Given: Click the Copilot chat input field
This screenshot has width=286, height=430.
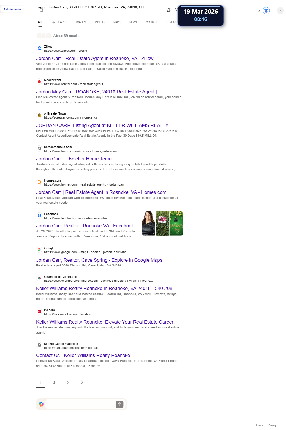Looking at the screenshot, I should pos(80,404).
